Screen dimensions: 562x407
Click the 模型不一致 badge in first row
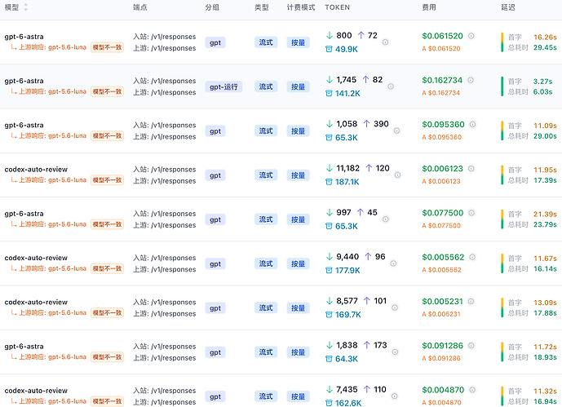click(x=107, y=47)
